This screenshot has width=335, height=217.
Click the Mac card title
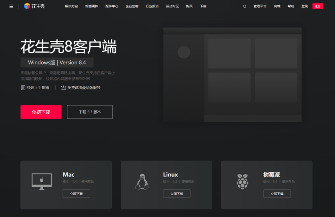pyautogui.click(x=69, y=174)
